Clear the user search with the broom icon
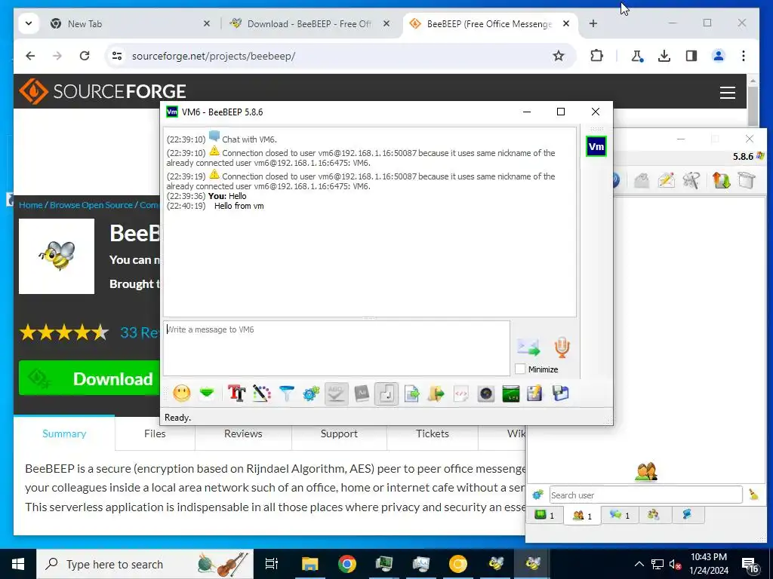Image resolution: width=773 pixels, height=579 pixels. click(x=753, y=495)
